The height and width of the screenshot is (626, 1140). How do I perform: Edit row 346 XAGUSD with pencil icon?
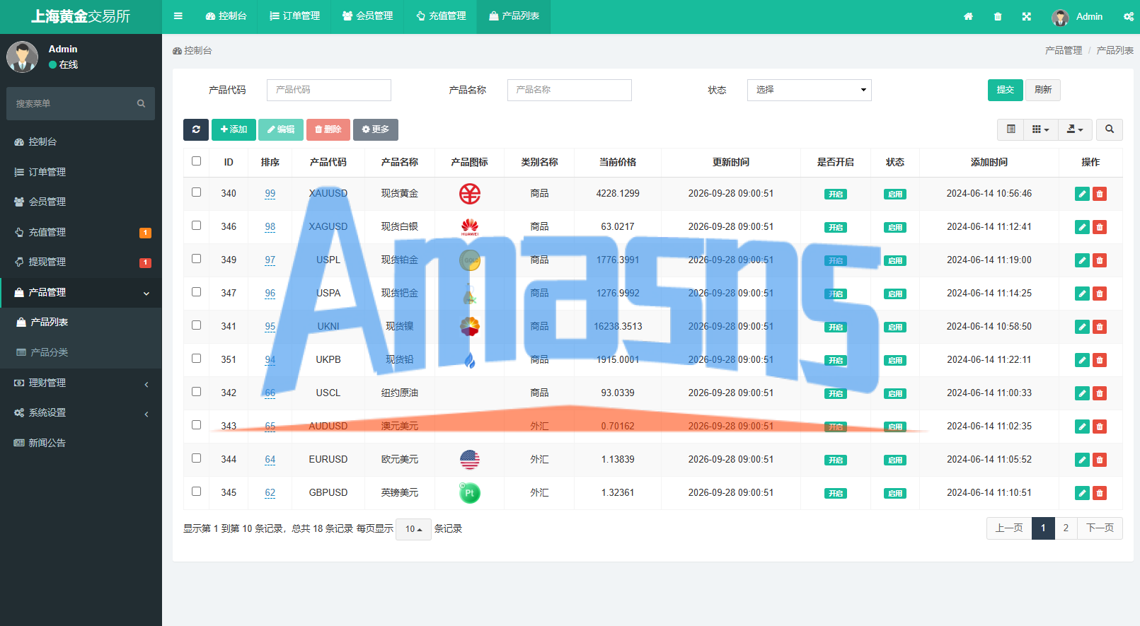coord(1082,227)
